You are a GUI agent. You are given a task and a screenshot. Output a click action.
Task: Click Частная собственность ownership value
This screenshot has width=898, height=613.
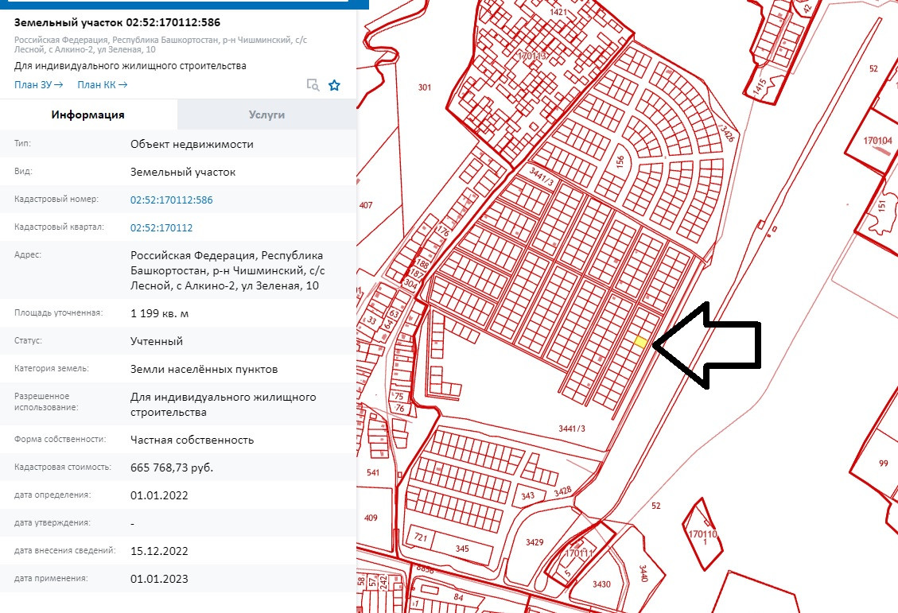192,440
